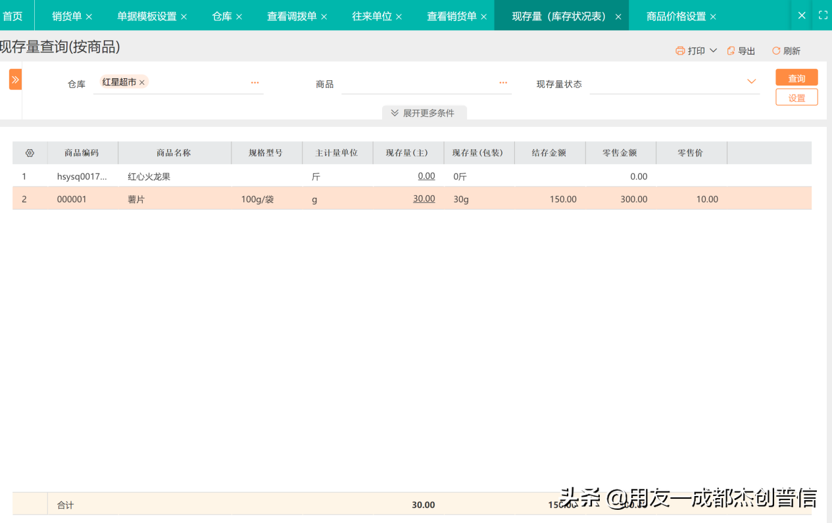832x523 pixels.
Task: Click the 查询 query button
Action: (x=796, y=77)
